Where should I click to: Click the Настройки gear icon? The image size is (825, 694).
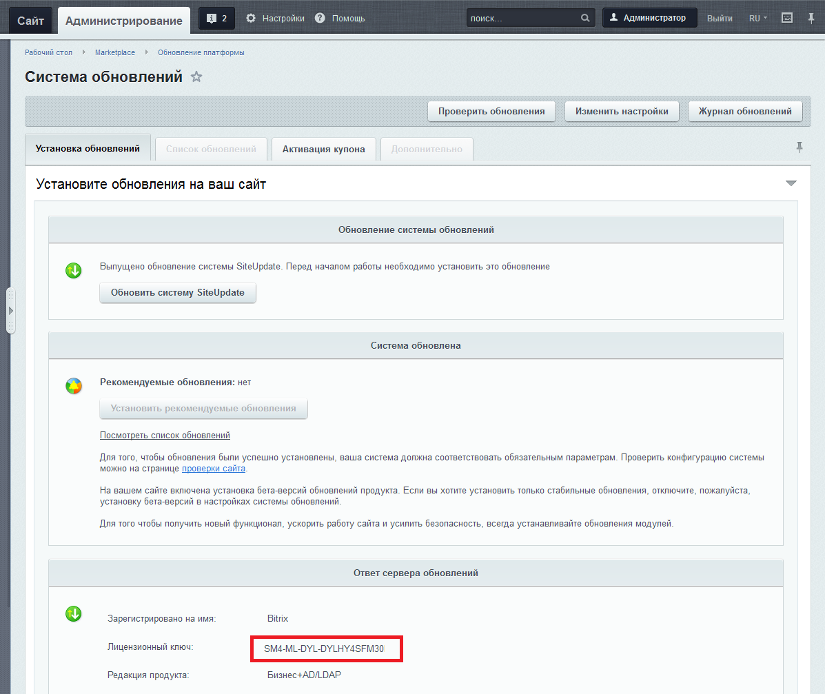(x=251, y=19)
